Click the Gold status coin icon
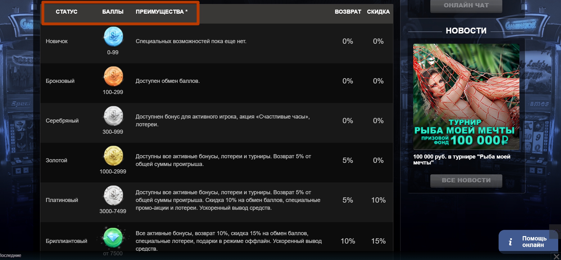This screenshot has height=260, width=561. pos(113,156)
